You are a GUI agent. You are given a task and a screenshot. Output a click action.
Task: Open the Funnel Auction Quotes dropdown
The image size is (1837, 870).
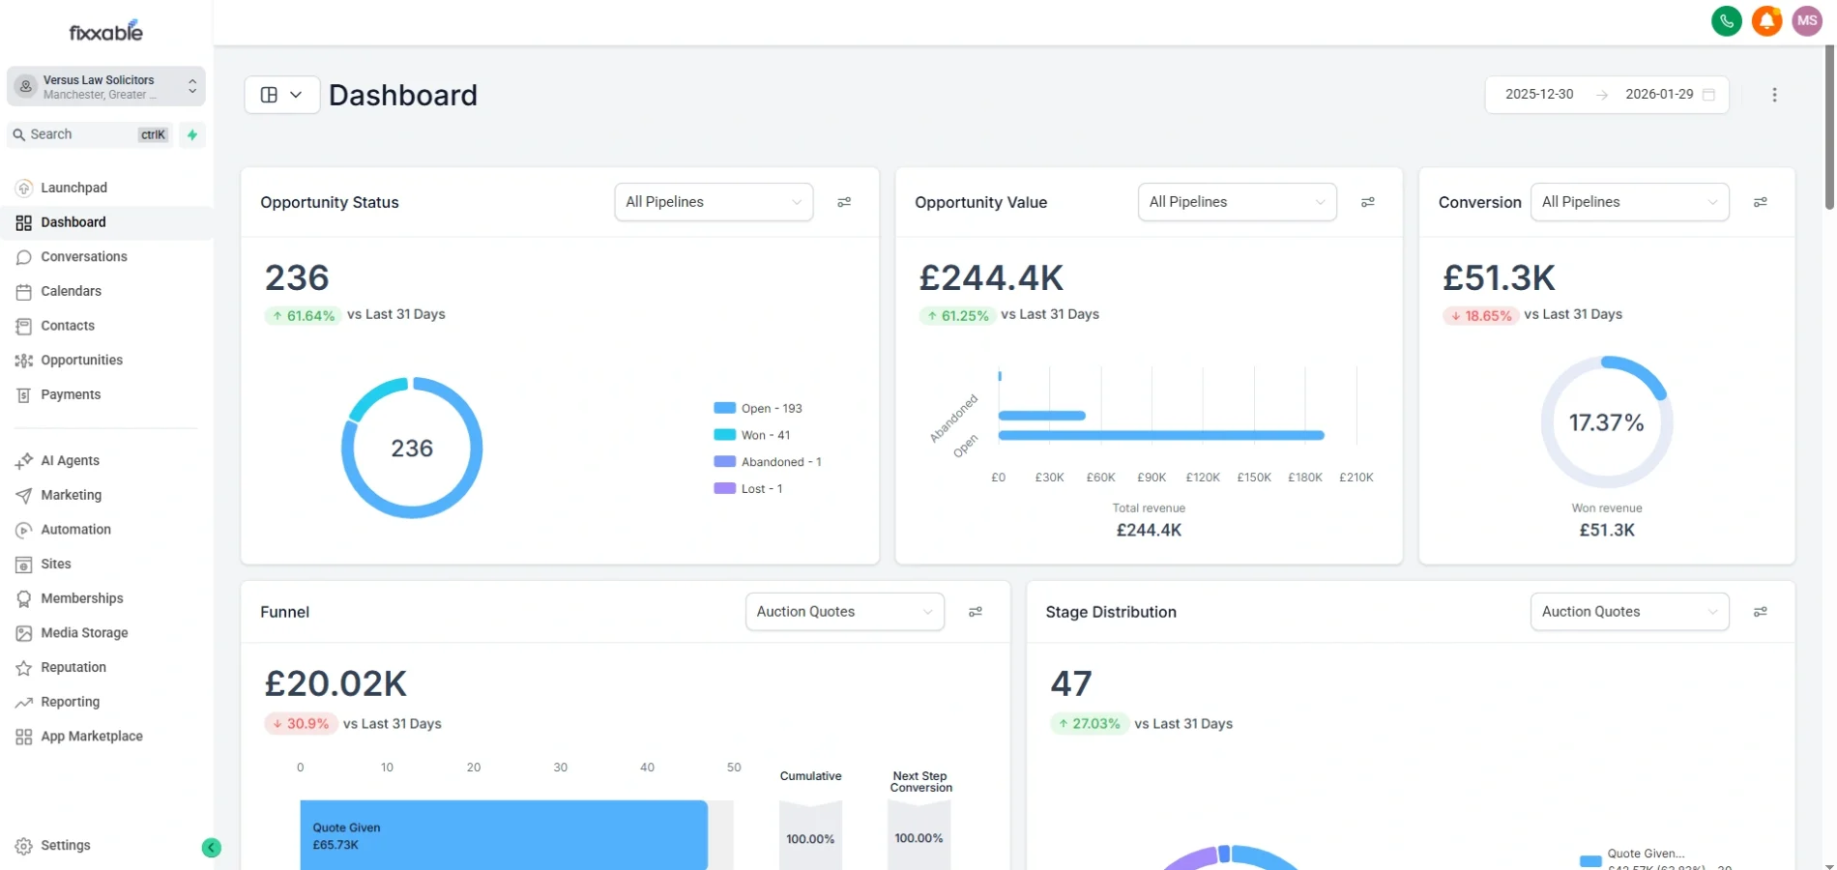pos(844,612)
